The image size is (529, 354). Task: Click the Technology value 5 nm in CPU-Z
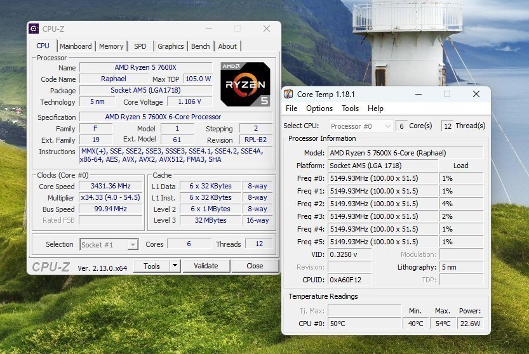pyautogui.click(x=97, y=102)
